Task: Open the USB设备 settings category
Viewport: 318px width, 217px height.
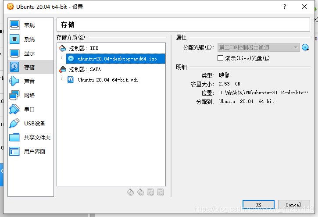Action: tap(31, 123)
